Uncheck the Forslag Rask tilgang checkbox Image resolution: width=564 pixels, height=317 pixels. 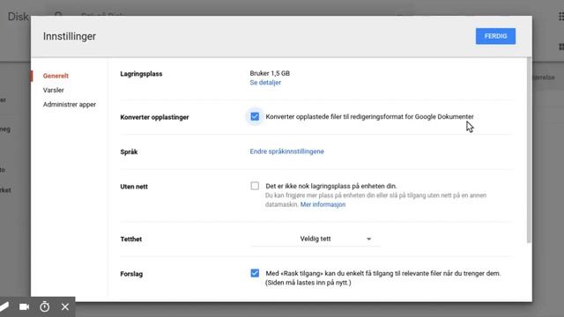[255, 273]
